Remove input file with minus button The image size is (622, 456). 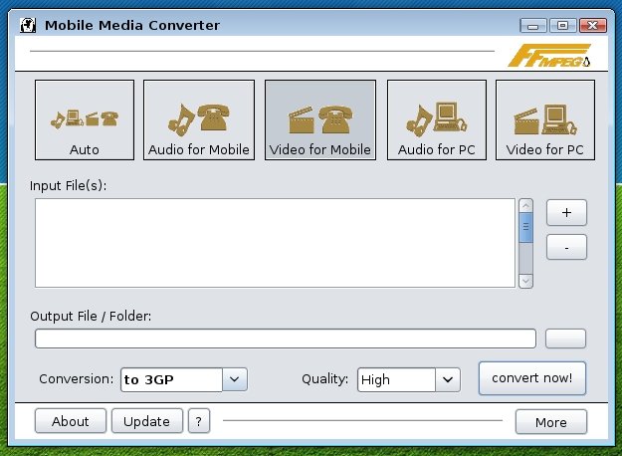point(566,247)
